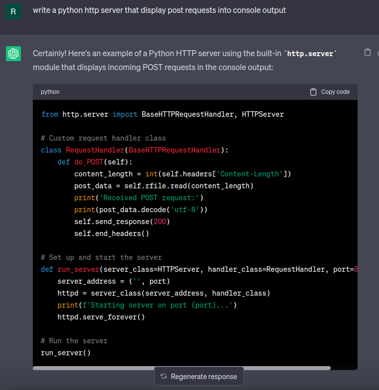The image size is (379, 390).
Task: Click the print(post_data.decode('utf-8')) line
Action: click(x=141, y=210)
